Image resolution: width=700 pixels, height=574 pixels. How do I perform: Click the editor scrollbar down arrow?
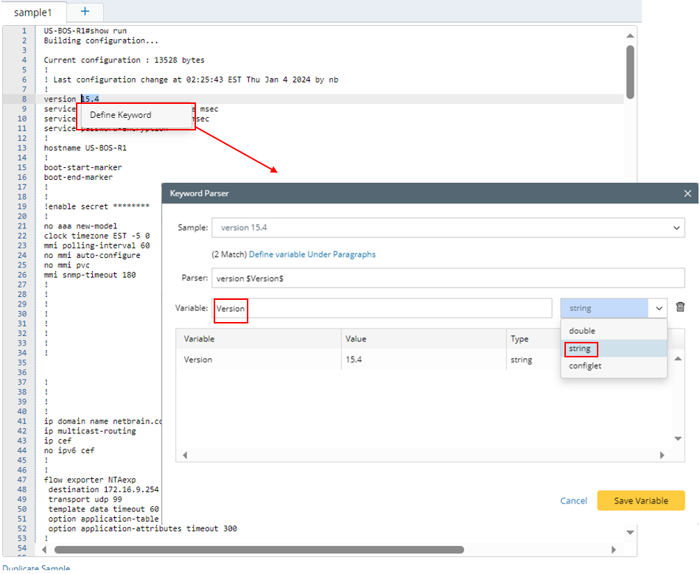630,531
